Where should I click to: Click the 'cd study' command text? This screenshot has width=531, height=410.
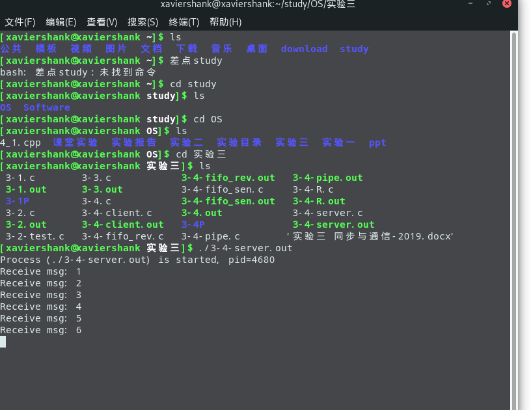pos(193,84)
